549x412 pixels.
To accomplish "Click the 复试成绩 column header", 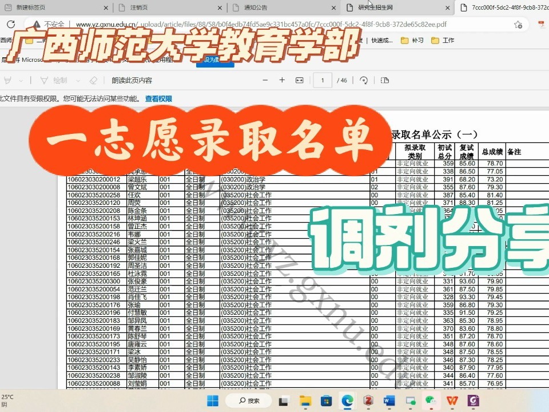I will tap(467, 152).
